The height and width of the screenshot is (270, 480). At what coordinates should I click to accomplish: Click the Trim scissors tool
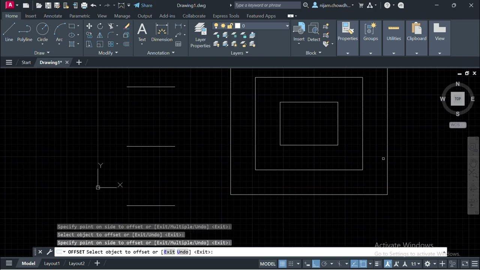111,26
